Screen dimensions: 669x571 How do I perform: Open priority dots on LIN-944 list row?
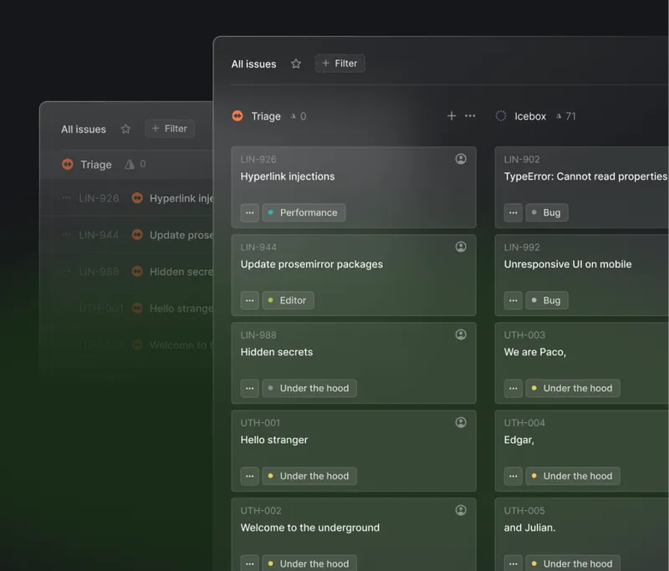pyautogui.click(x=66, y=235)
